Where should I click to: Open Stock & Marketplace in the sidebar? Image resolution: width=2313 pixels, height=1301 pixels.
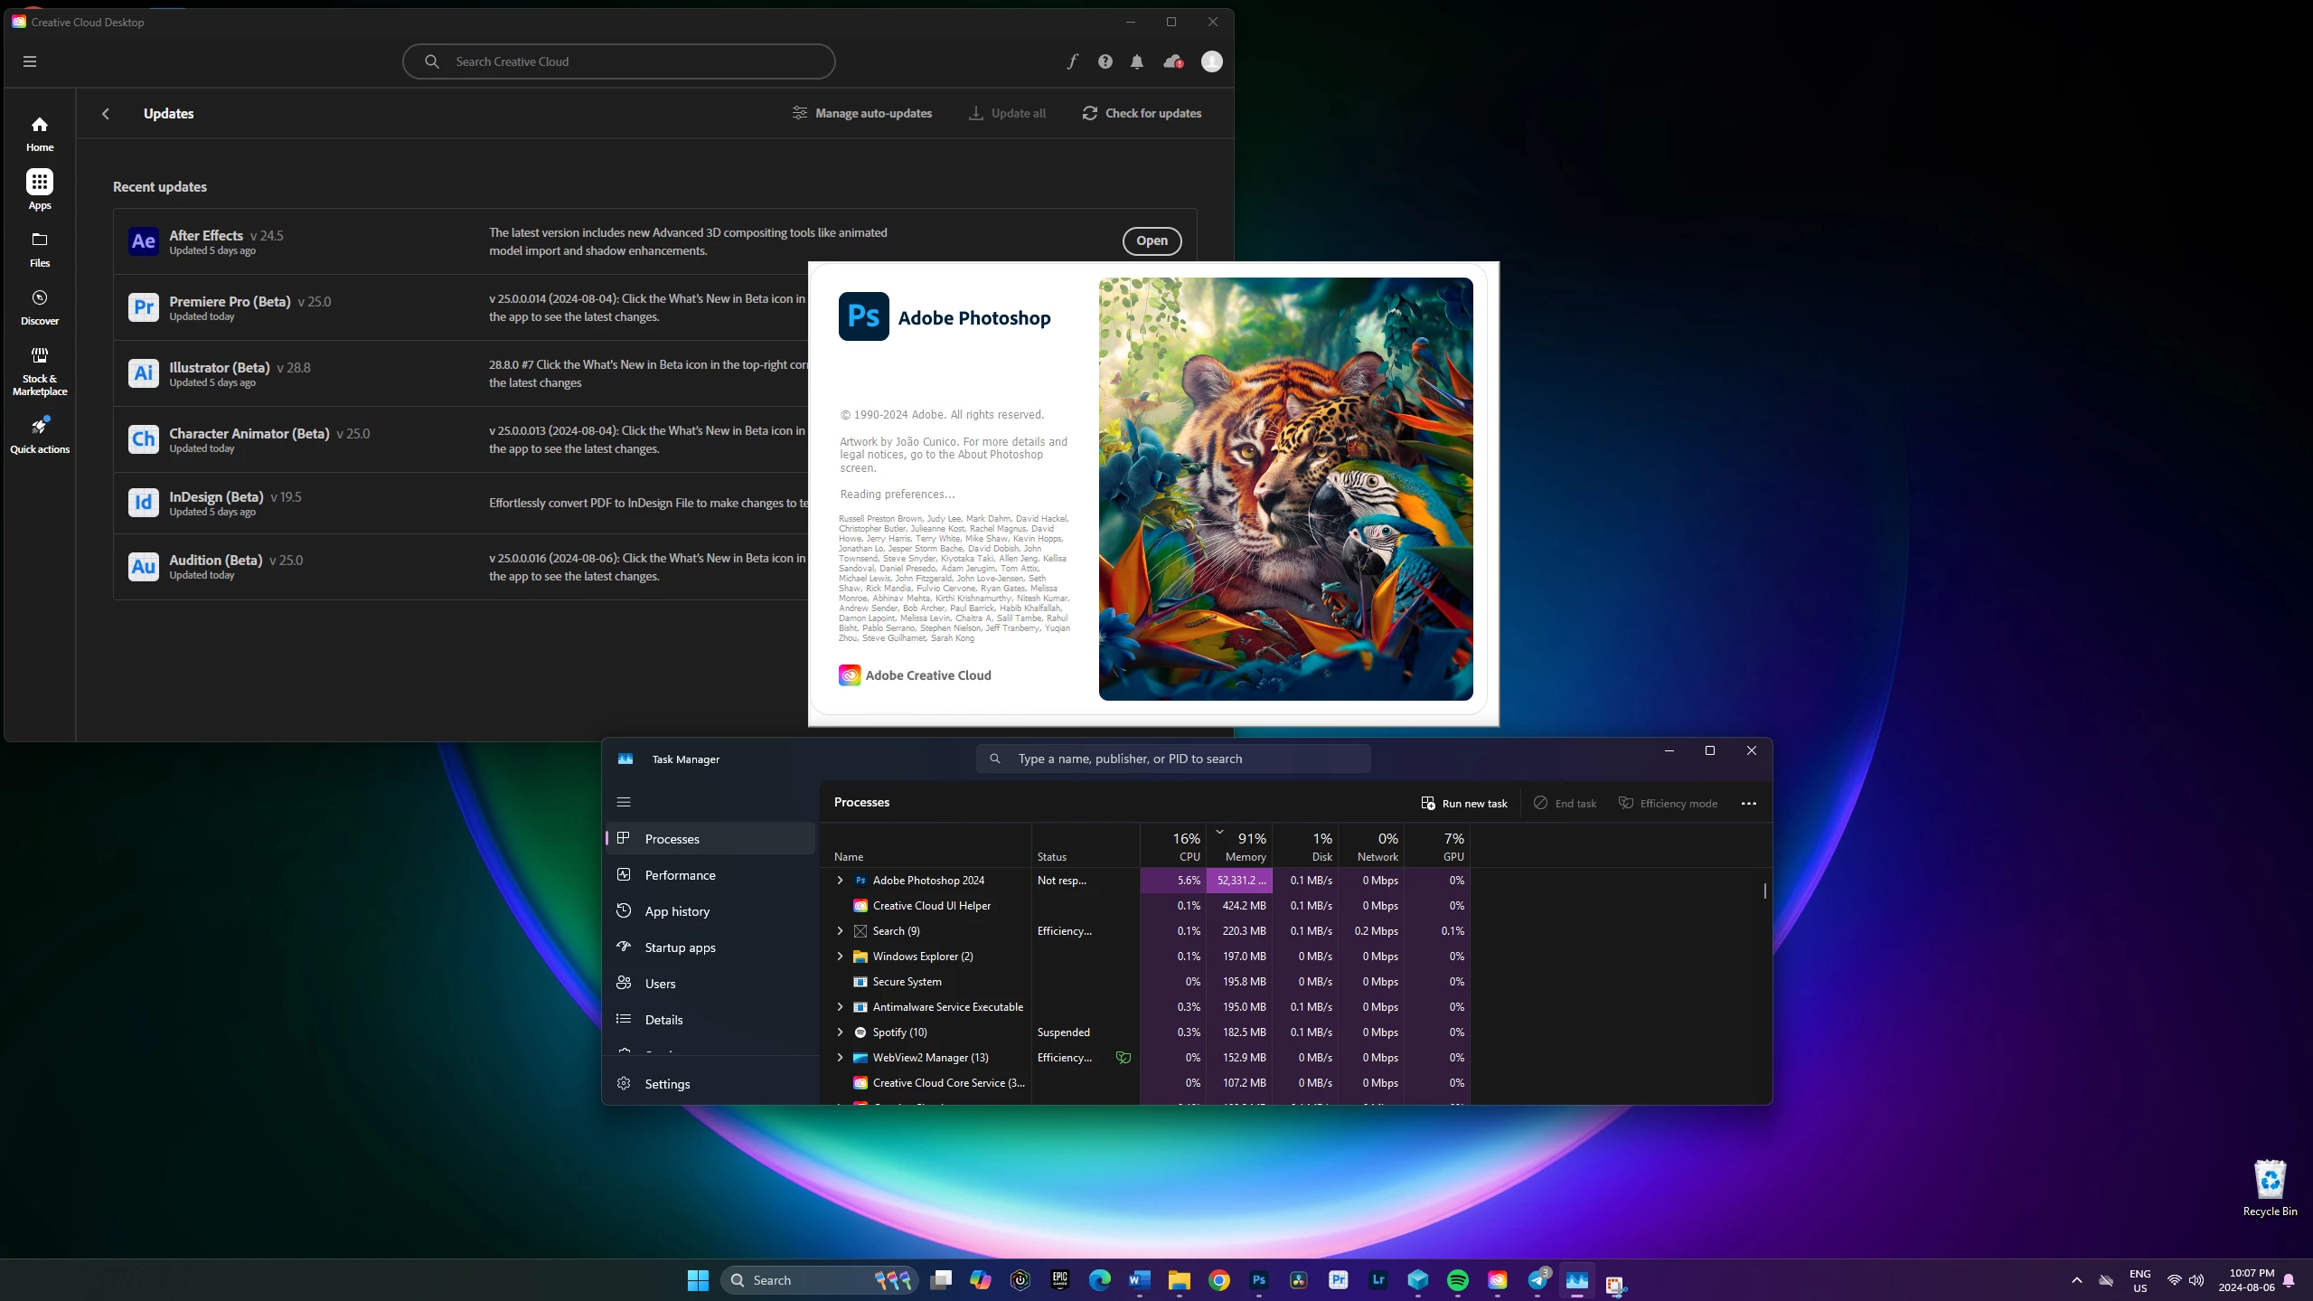(x=39, y=370)
